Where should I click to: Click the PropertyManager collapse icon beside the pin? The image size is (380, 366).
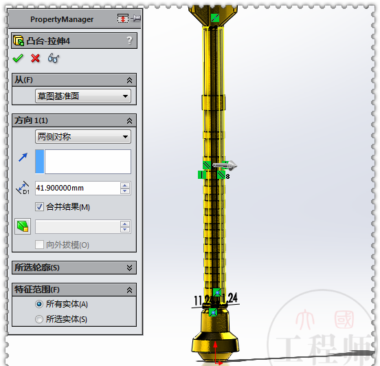[x=123, y=18]
